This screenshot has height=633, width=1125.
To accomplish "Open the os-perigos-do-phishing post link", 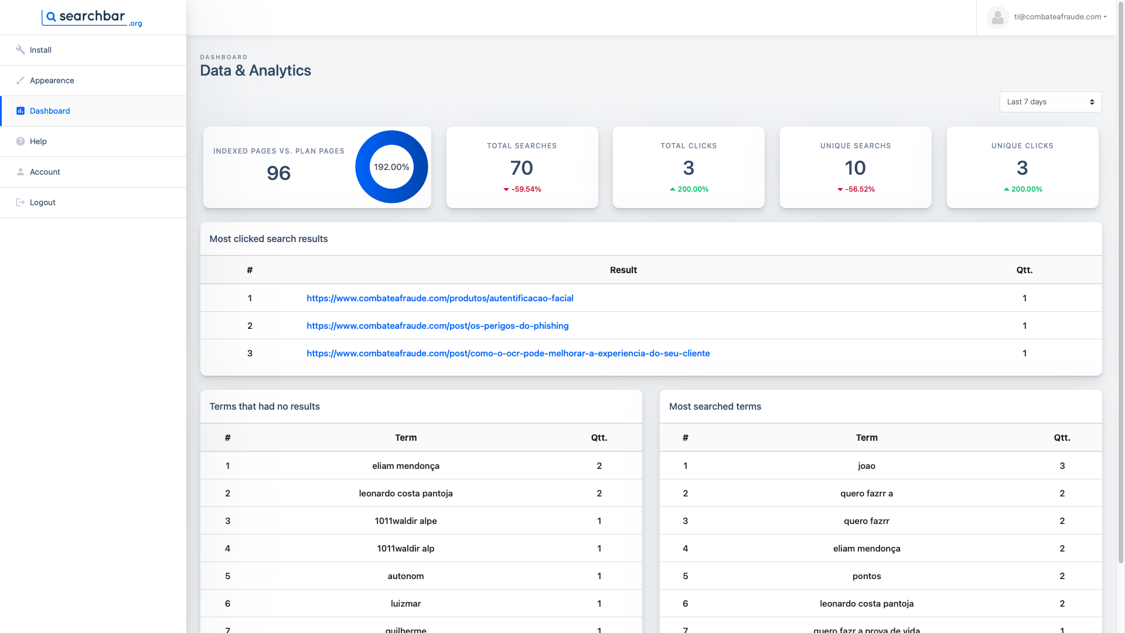I will [x=437, y=326].
